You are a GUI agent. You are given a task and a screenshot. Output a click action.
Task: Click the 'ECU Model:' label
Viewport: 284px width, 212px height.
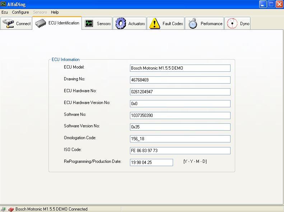pos(74,67)
